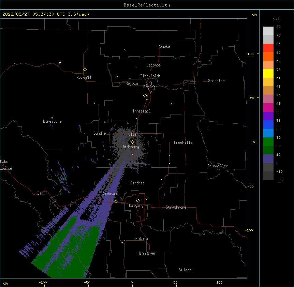294x287 pixels.
Task: Click the Calgary label
Action: 136,206
